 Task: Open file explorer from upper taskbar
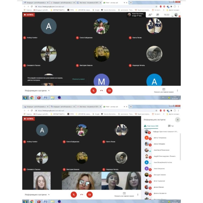(53, 98)
